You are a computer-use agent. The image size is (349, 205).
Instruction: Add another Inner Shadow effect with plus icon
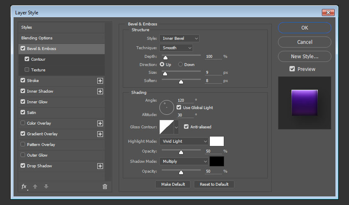coord(100,91)
